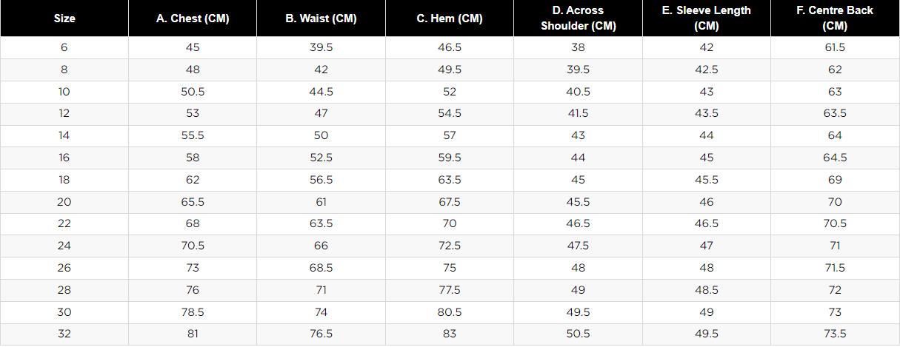900x347 pixels.
Task: Click the F. Centre Back (CM) header
Action: click(835, 18)
